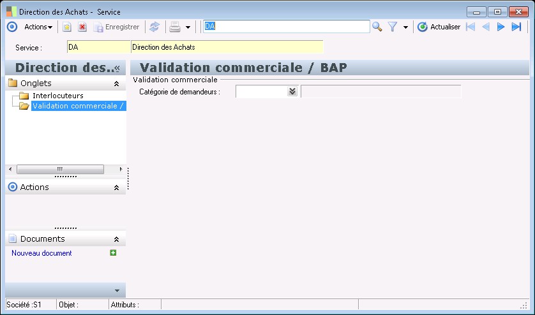Collapse the Documents section
535x315 pixels.
(x=116, y=239)
